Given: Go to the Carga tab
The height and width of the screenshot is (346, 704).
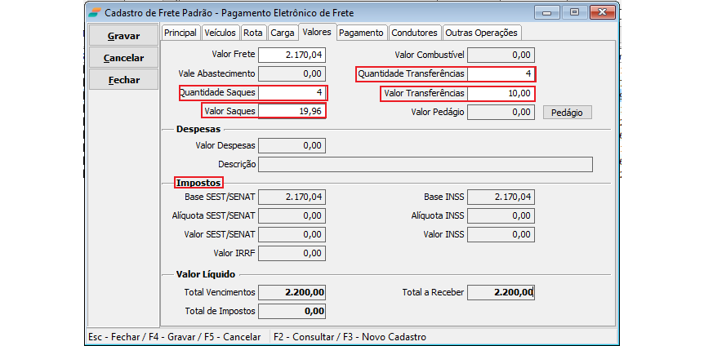Looking at the screenshot, I should (x=282, y=33).
